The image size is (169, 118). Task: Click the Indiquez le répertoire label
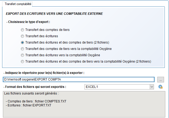(44, 73)
